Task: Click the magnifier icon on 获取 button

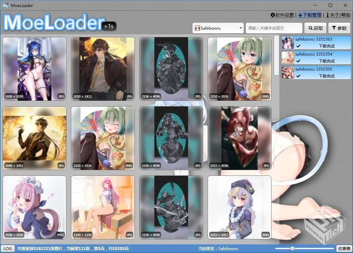Action: click(310, 28)
